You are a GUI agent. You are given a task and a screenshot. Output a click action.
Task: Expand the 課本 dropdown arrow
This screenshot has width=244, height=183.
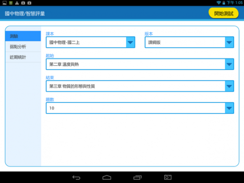click(x=130, y=42)
